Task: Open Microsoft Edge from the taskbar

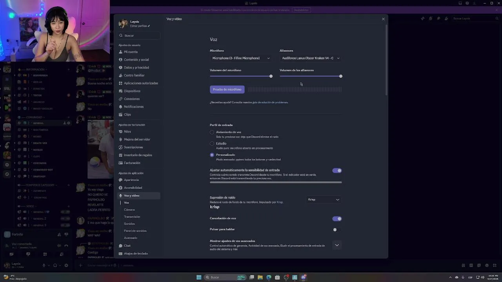Action: [269, 277]
